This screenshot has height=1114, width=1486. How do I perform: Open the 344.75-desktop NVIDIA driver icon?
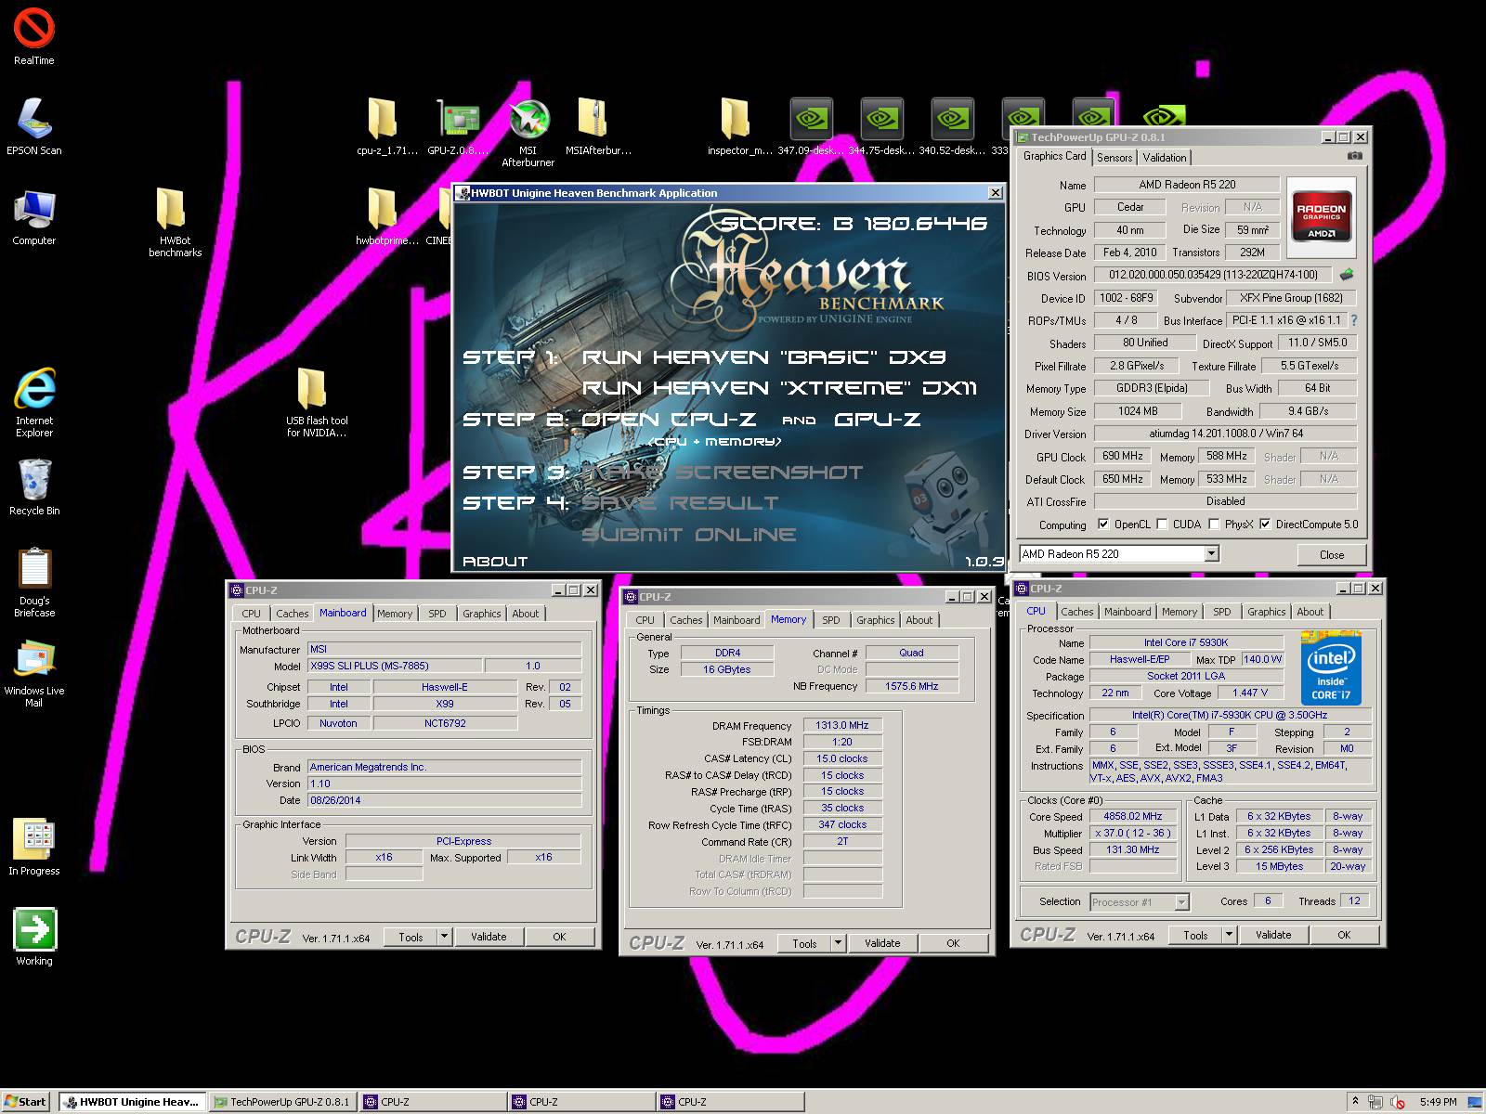(x=881, y=127)
